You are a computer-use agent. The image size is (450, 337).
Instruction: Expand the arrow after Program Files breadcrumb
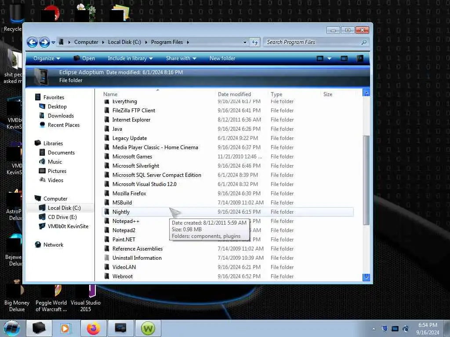click(188, 42)
